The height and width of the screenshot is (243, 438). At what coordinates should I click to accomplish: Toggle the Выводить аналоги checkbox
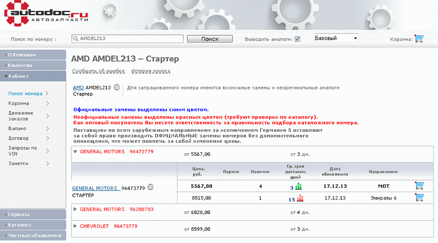click(297, 39)
